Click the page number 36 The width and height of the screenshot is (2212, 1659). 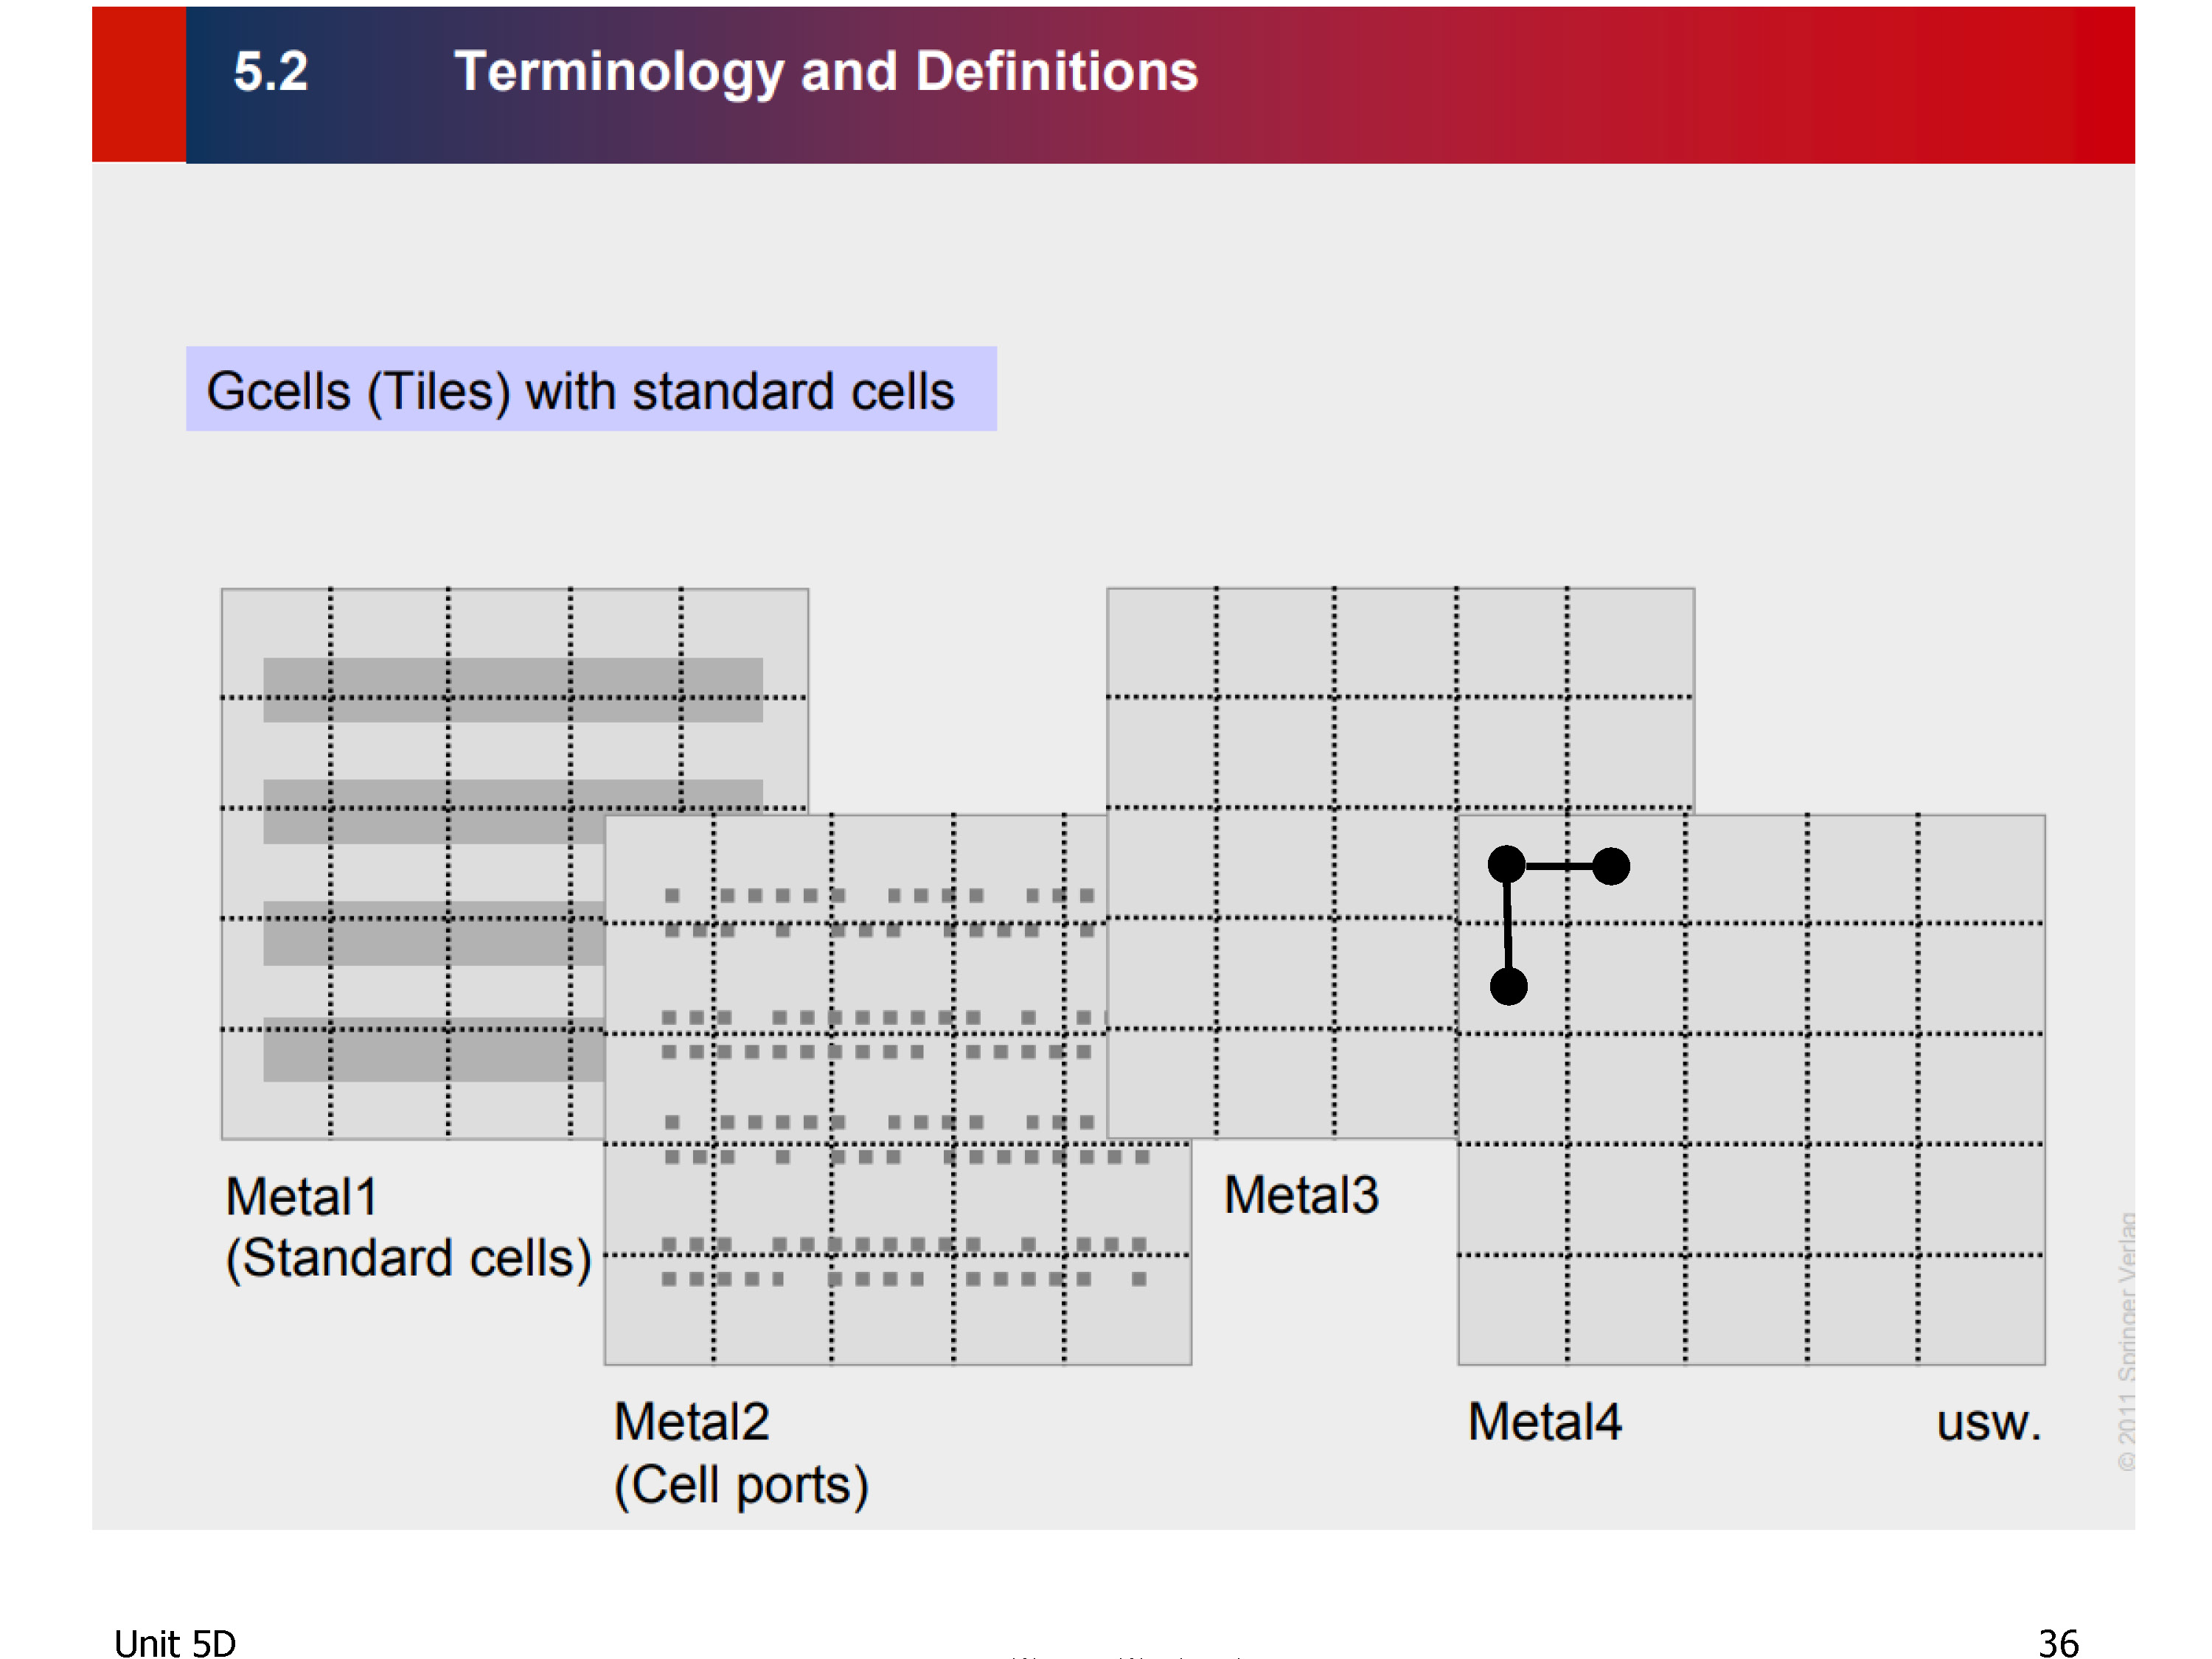(2058, 1643)
